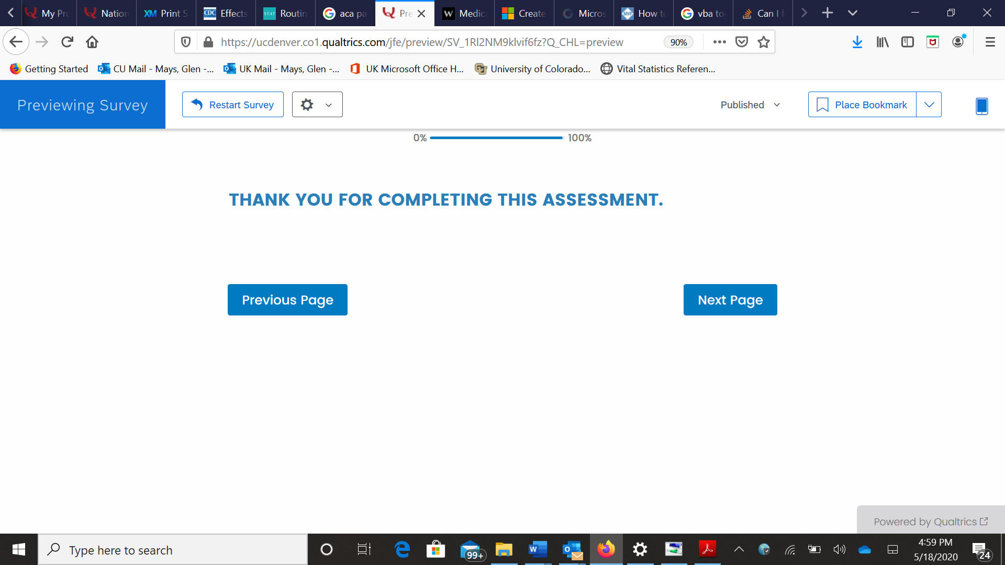The width and height of the screenshot is (1005, 565).
Task: Save page to Pocket icon
Action: click(742, 42)
